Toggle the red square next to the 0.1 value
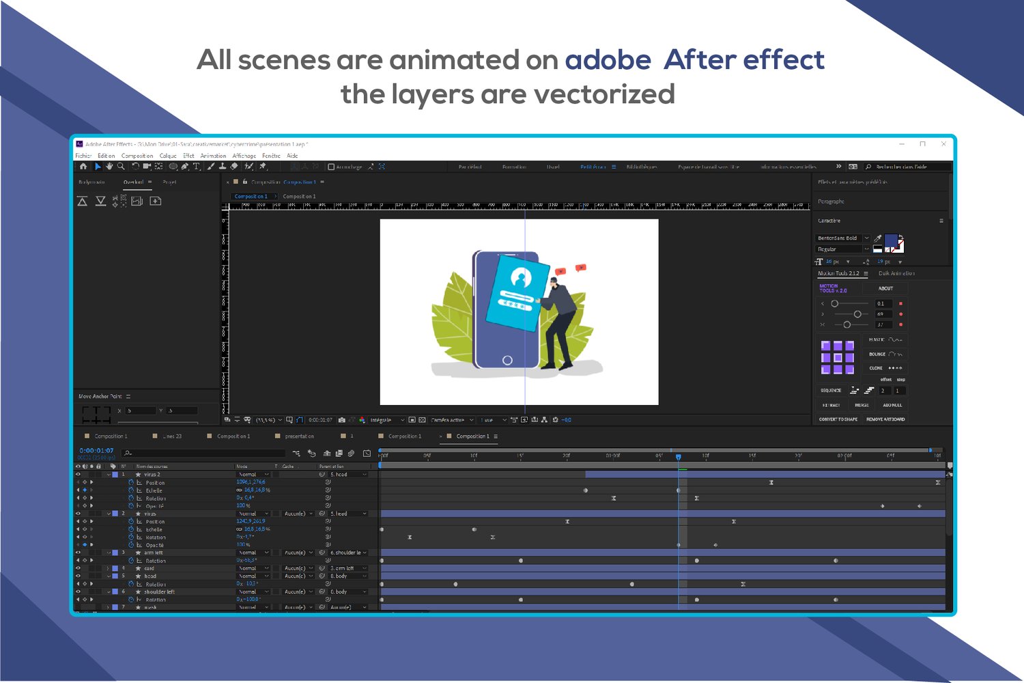This screenshot has height=683, width=1024. pyautogui.click(x=900, y=303)
